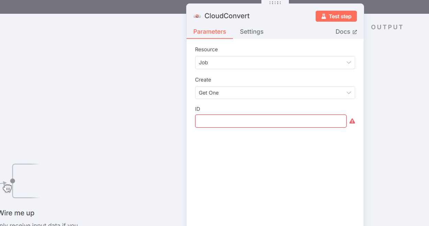Screen dimensions: 429x226
Task: Switch to the Parameters tab
Action: [x=210, y=32]
